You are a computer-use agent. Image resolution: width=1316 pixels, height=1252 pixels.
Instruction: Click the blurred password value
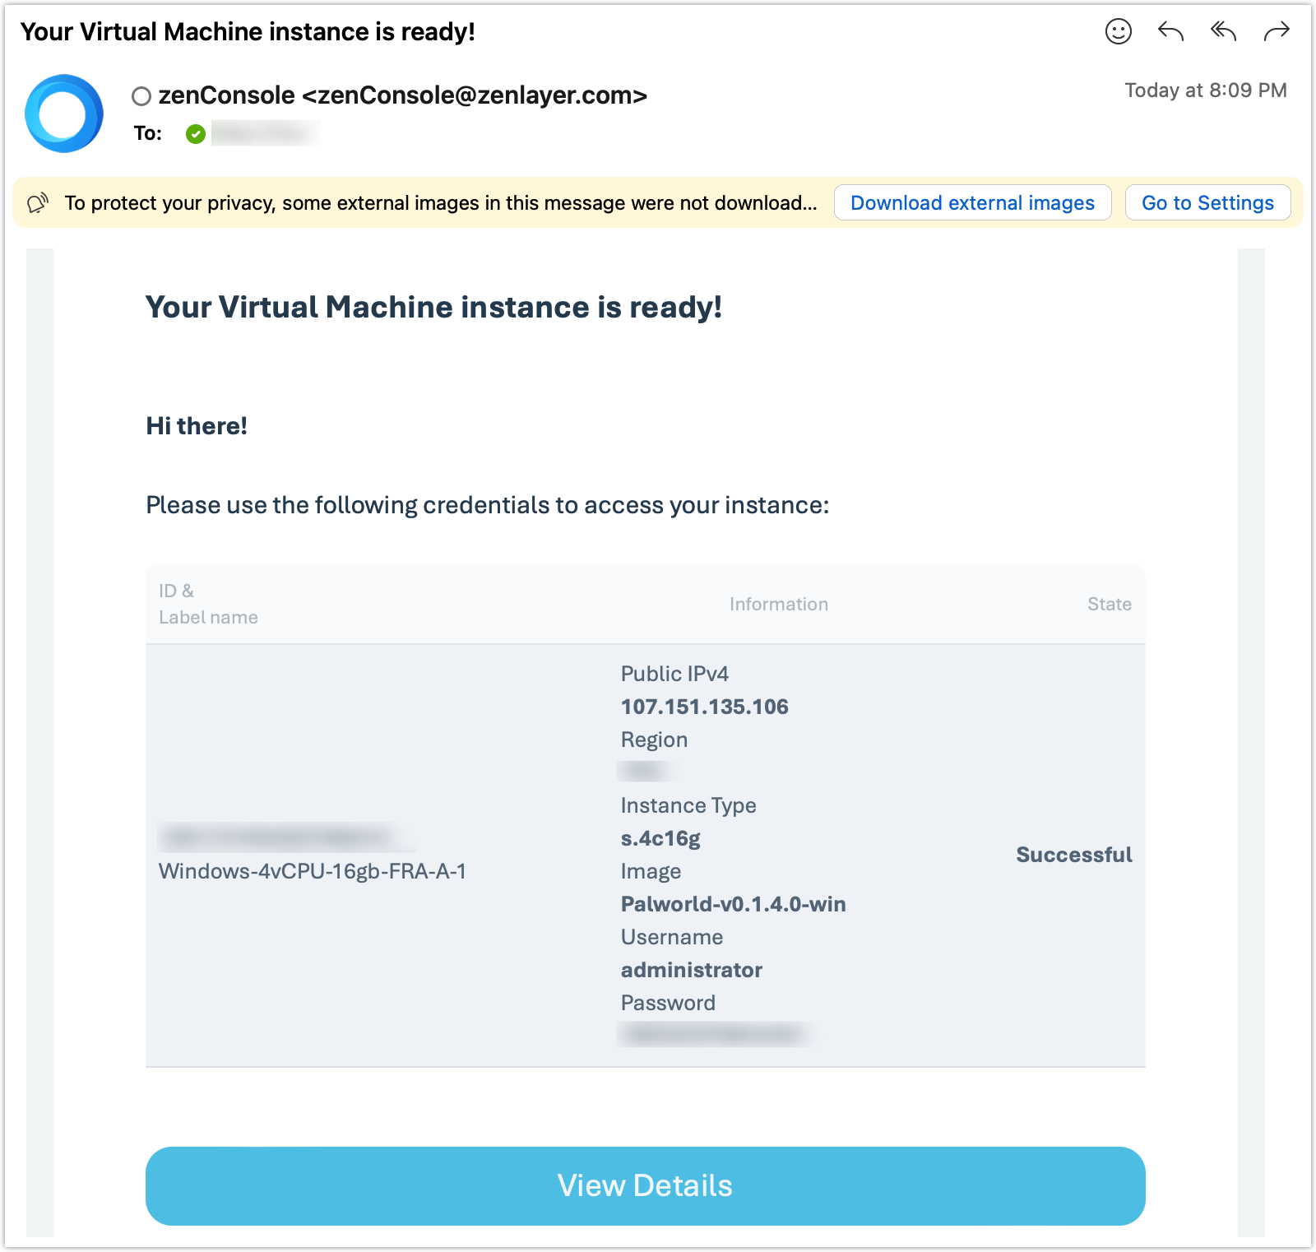tap(712, 1034)
